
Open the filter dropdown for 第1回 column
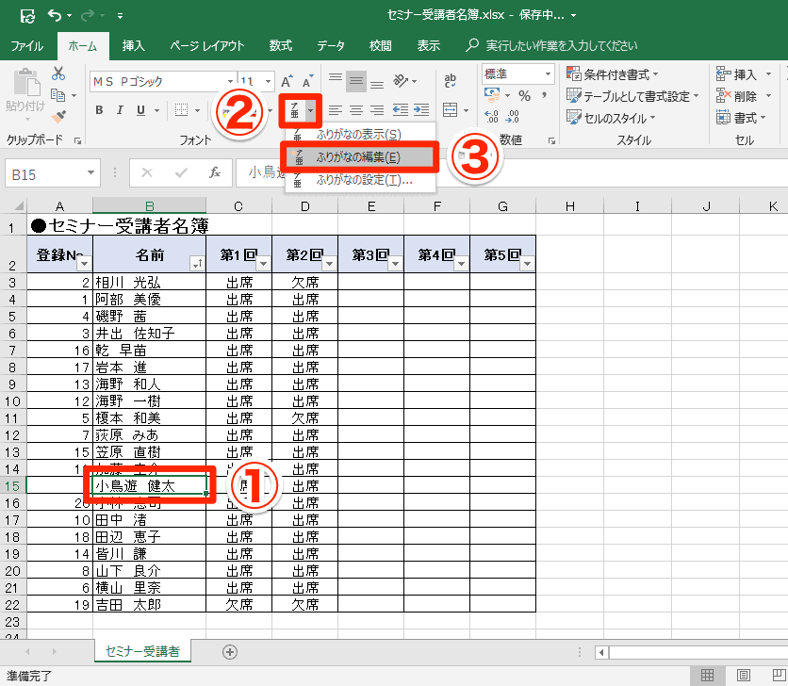pos(263,263)
